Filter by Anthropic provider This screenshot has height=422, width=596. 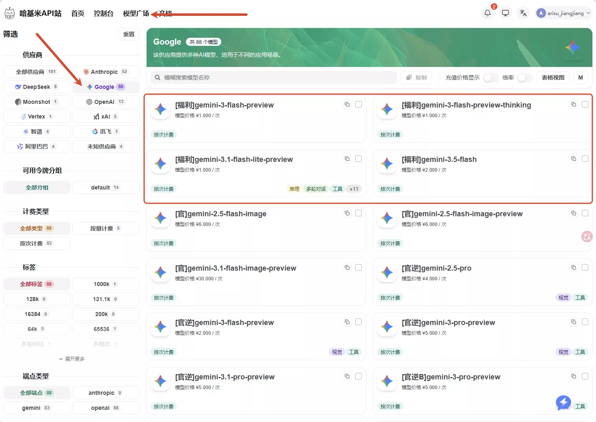coord(106,72)
